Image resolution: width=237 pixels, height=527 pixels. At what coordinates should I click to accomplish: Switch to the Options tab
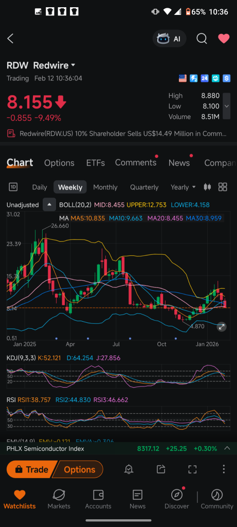pos(60,163)
